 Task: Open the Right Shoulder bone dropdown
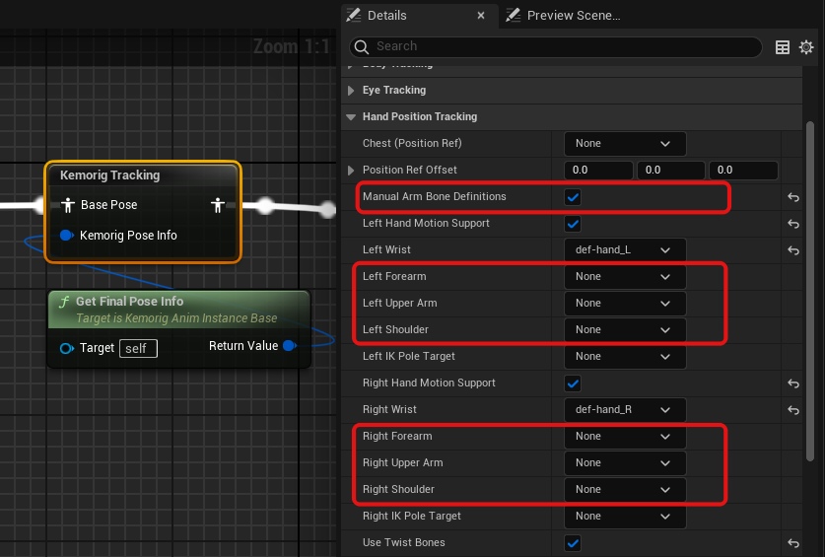pyautogui.click(x=624, y=490)
